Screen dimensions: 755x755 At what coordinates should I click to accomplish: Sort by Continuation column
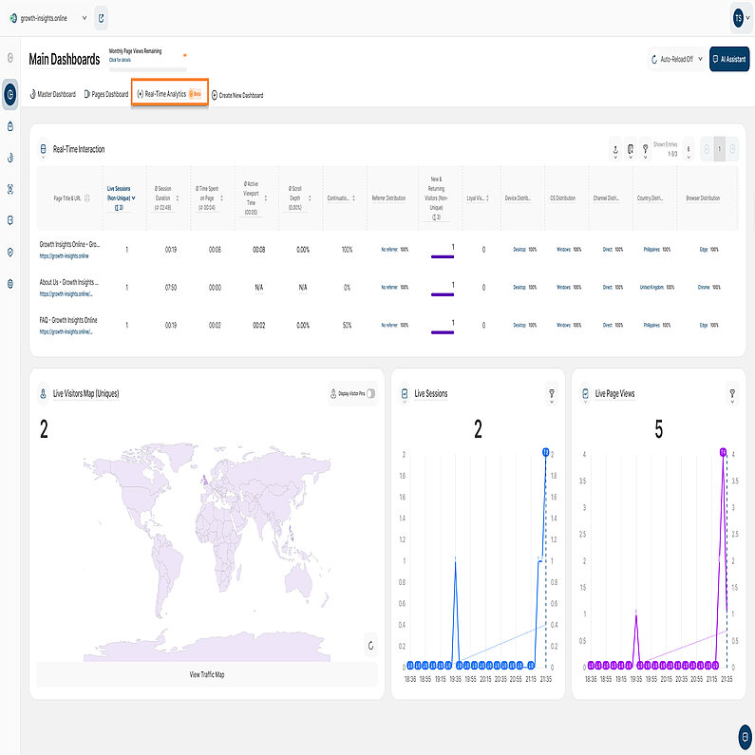(x=354, y=198)
